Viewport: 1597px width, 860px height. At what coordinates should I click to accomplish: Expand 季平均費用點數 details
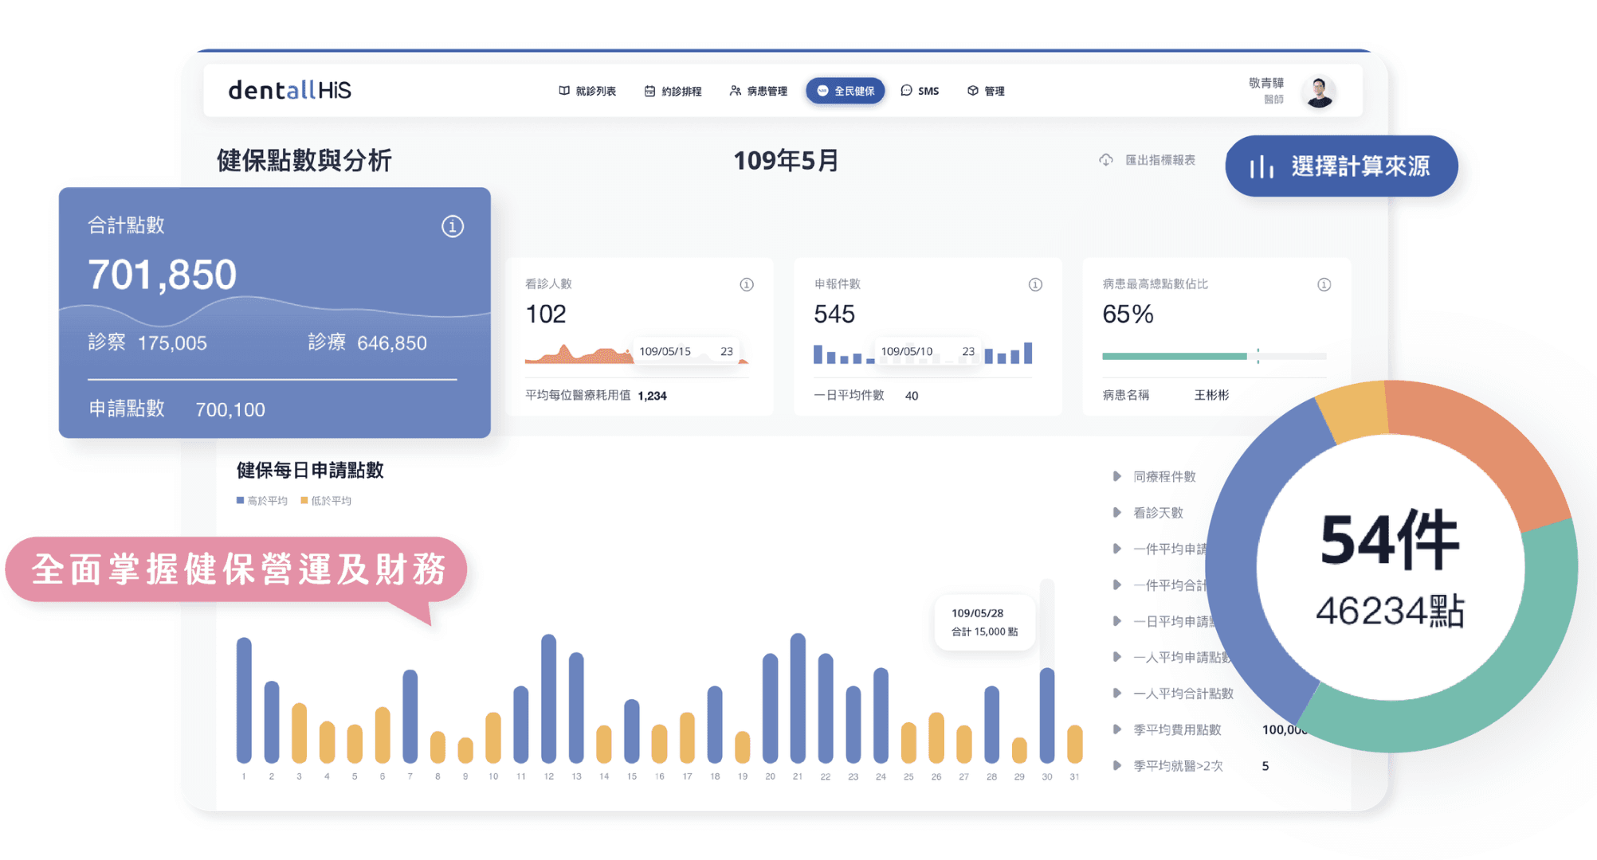(1116, 729)
